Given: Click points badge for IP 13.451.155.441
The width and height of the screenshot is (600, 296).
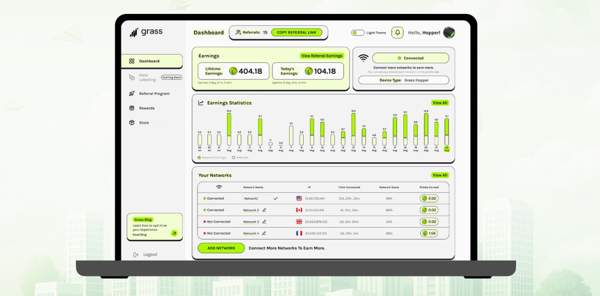Looking at the screenshot, I should [429, 198].
